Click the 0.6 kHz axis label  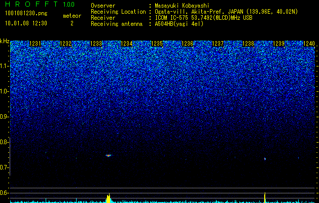[x=4, y=193]
